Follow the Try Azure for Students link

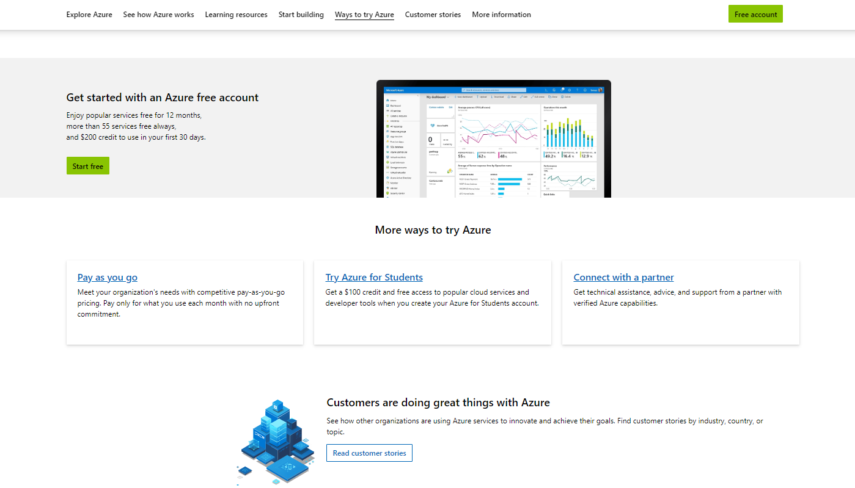tap(374, 278)
